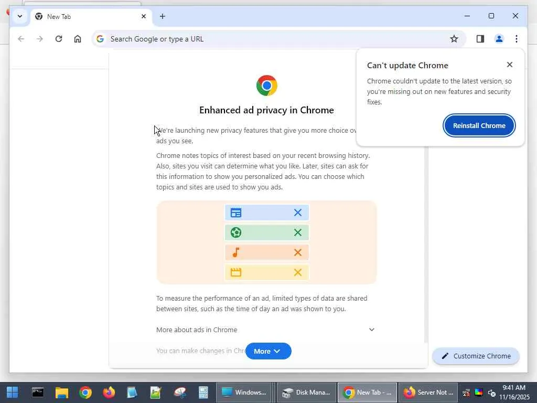The height and width of the screenshot is (403, 537).
Task: Click the muted volume tray icon
Action: (492, 393)
